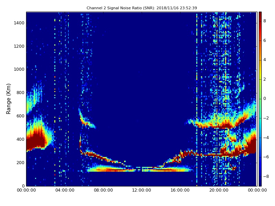Click the colorbar tick label −8

click(266, 176)
